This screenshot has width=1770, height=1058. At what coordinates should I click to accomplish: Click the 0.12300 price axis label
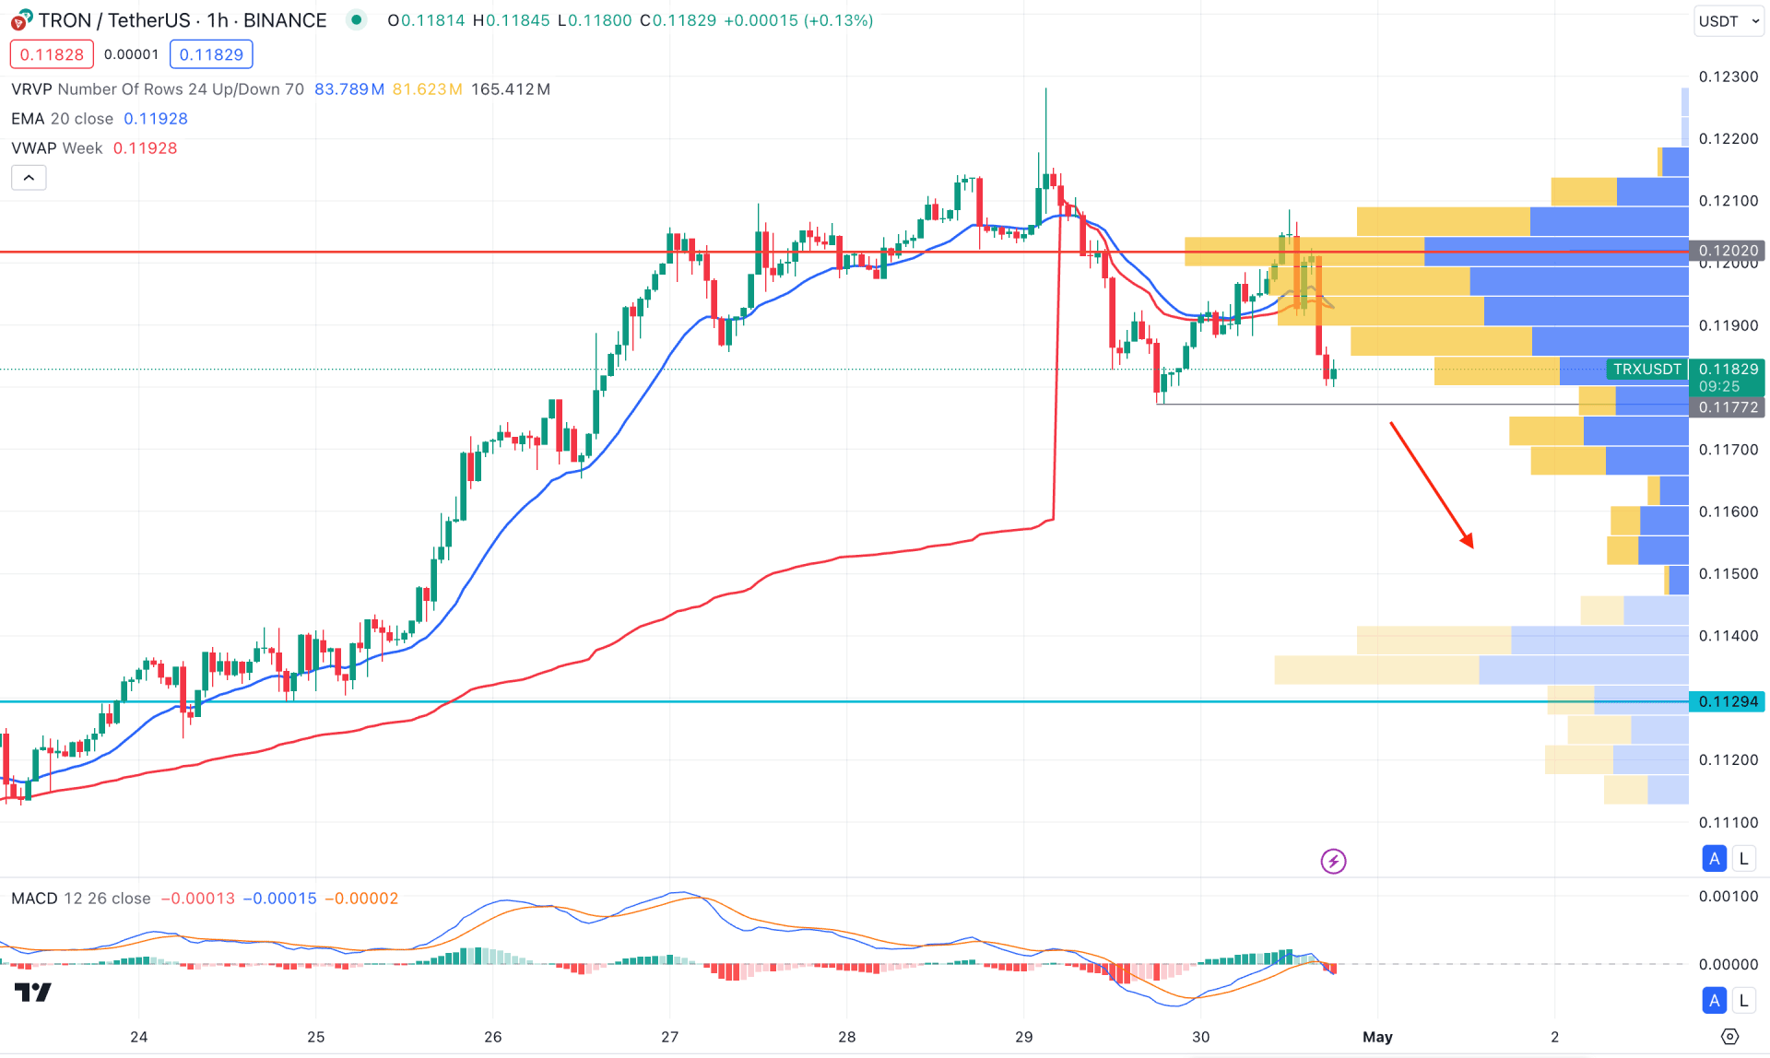point(1729,76)
